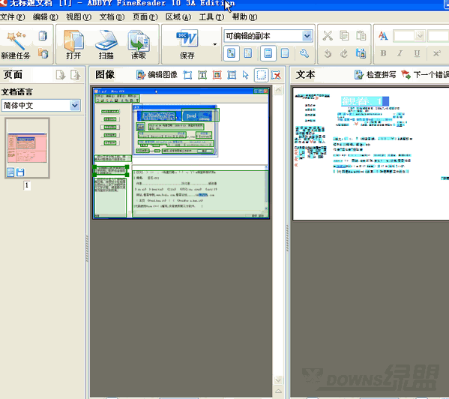This screenshot has height=399, width=449.
Task: Open the 工具(T) menu
Action: (211, 17)
